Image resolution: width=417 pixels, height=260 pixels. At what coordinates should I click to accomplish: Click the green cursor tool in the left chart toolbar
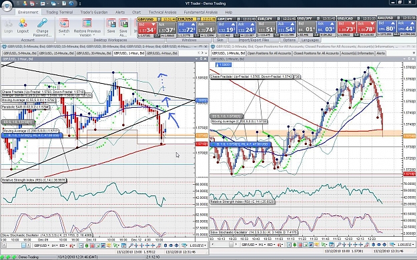115,245
